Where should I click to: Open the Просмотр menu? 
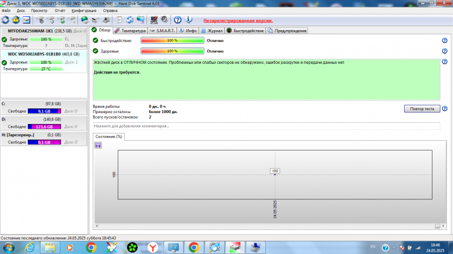tap(39, 11)
